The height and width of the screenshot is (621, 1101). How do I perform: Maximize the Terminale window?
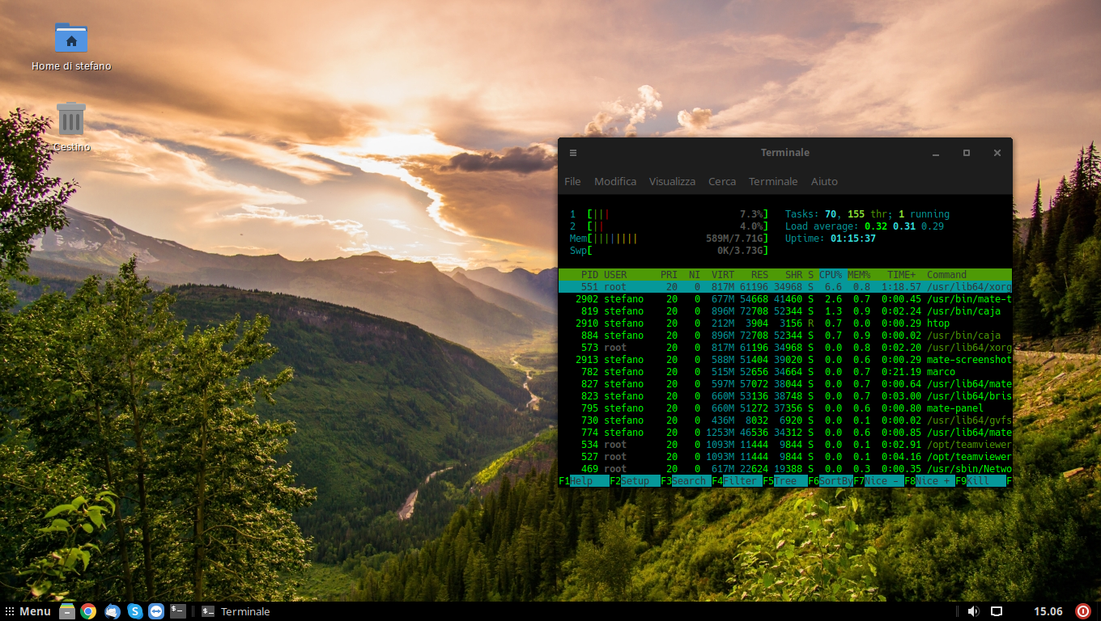pos(967,153)
